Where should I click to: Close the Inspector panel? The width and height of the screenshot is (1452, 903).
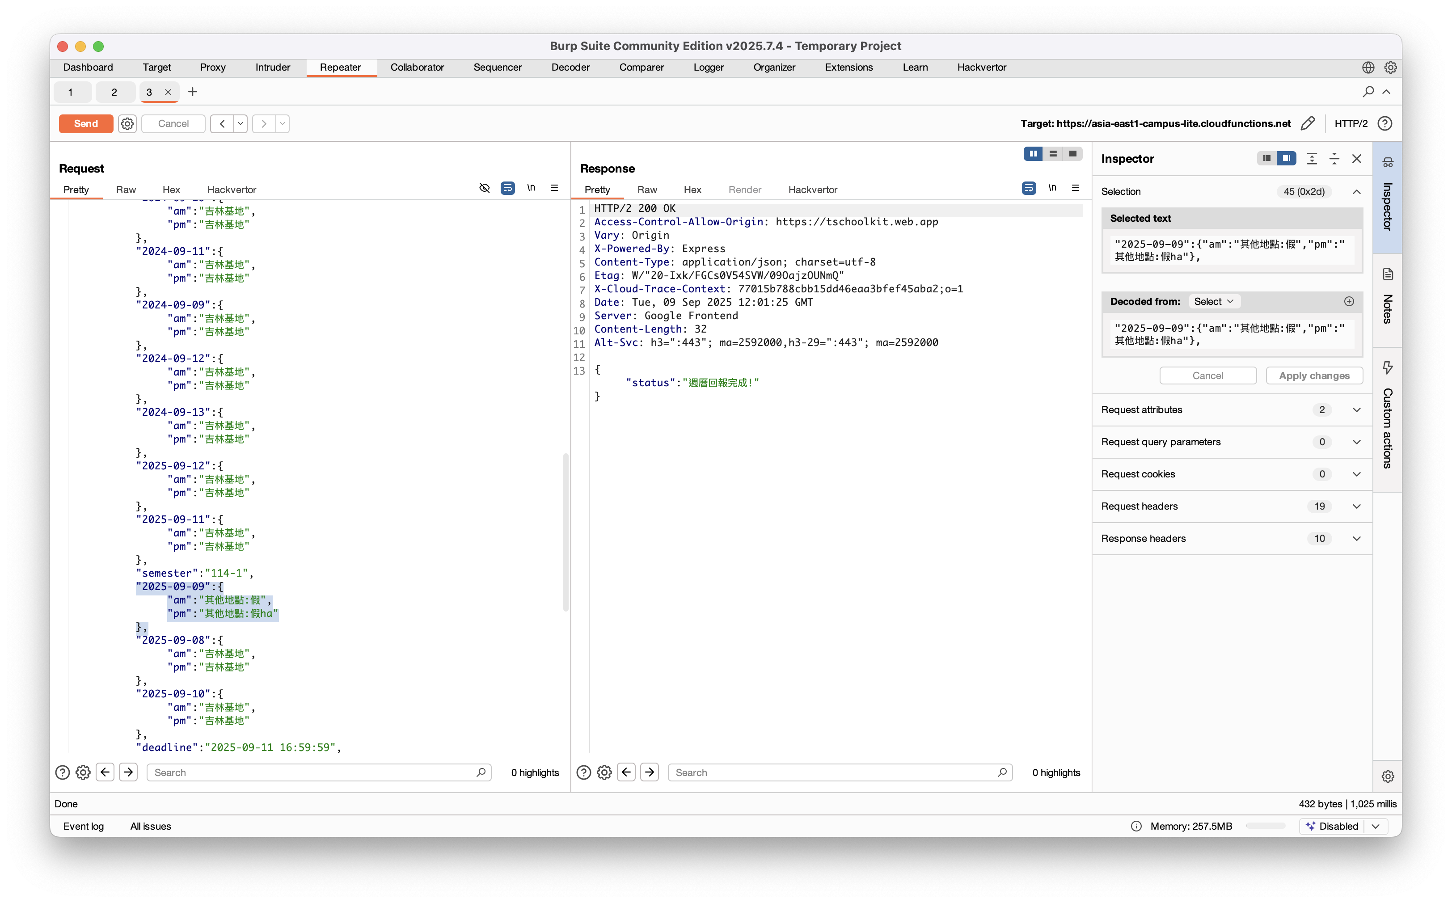pyautogui.click(x=1357, y=158)
